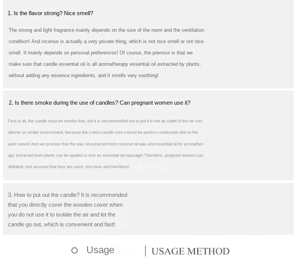Click the line starting 'ditioner or similar environment'
This screenshot has height=269, width=299.
tap(103, 132)
